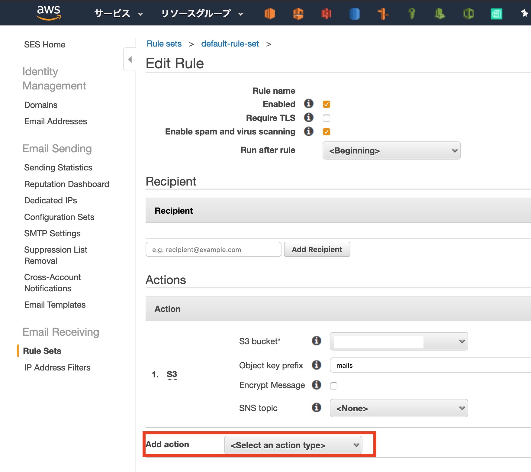Tick the Encrypt Message checkbox
The image size is (531, 472).
click(334, 386)
